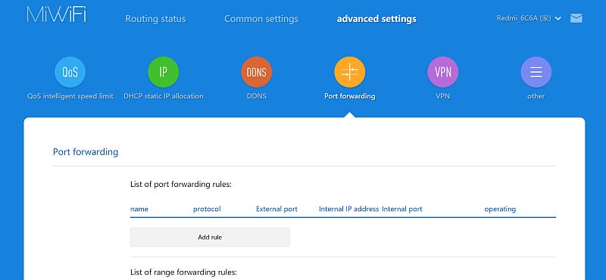Viewport: 606px width, 280px height.
Task: Click the DDNS text label
Action: point(257,96)
